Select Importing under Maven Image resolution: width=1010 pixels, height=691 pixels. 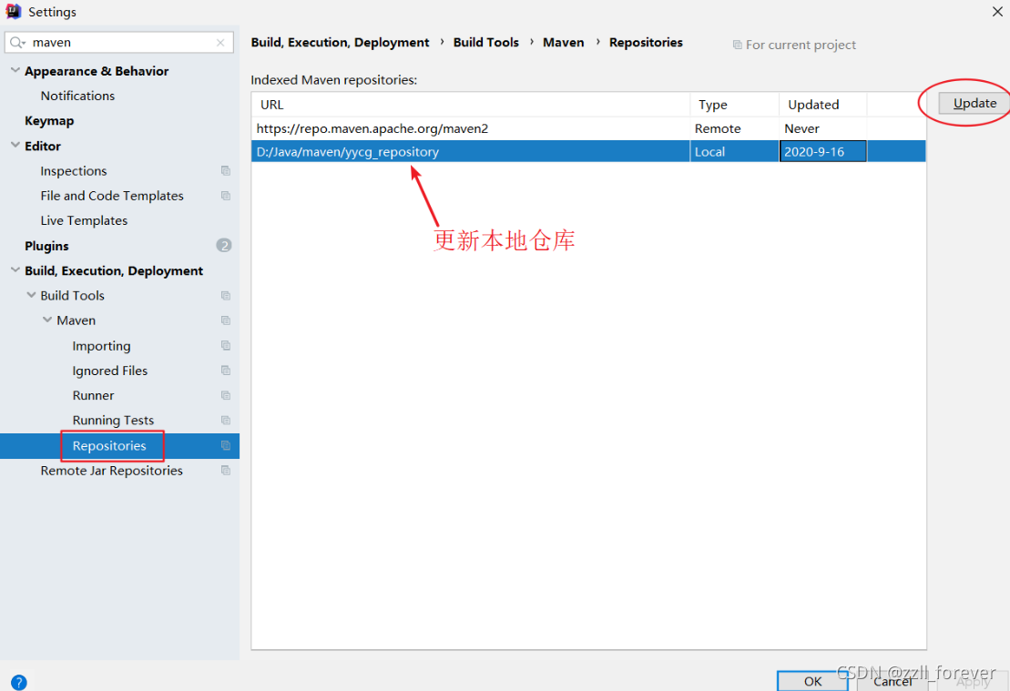pos(101,347)
